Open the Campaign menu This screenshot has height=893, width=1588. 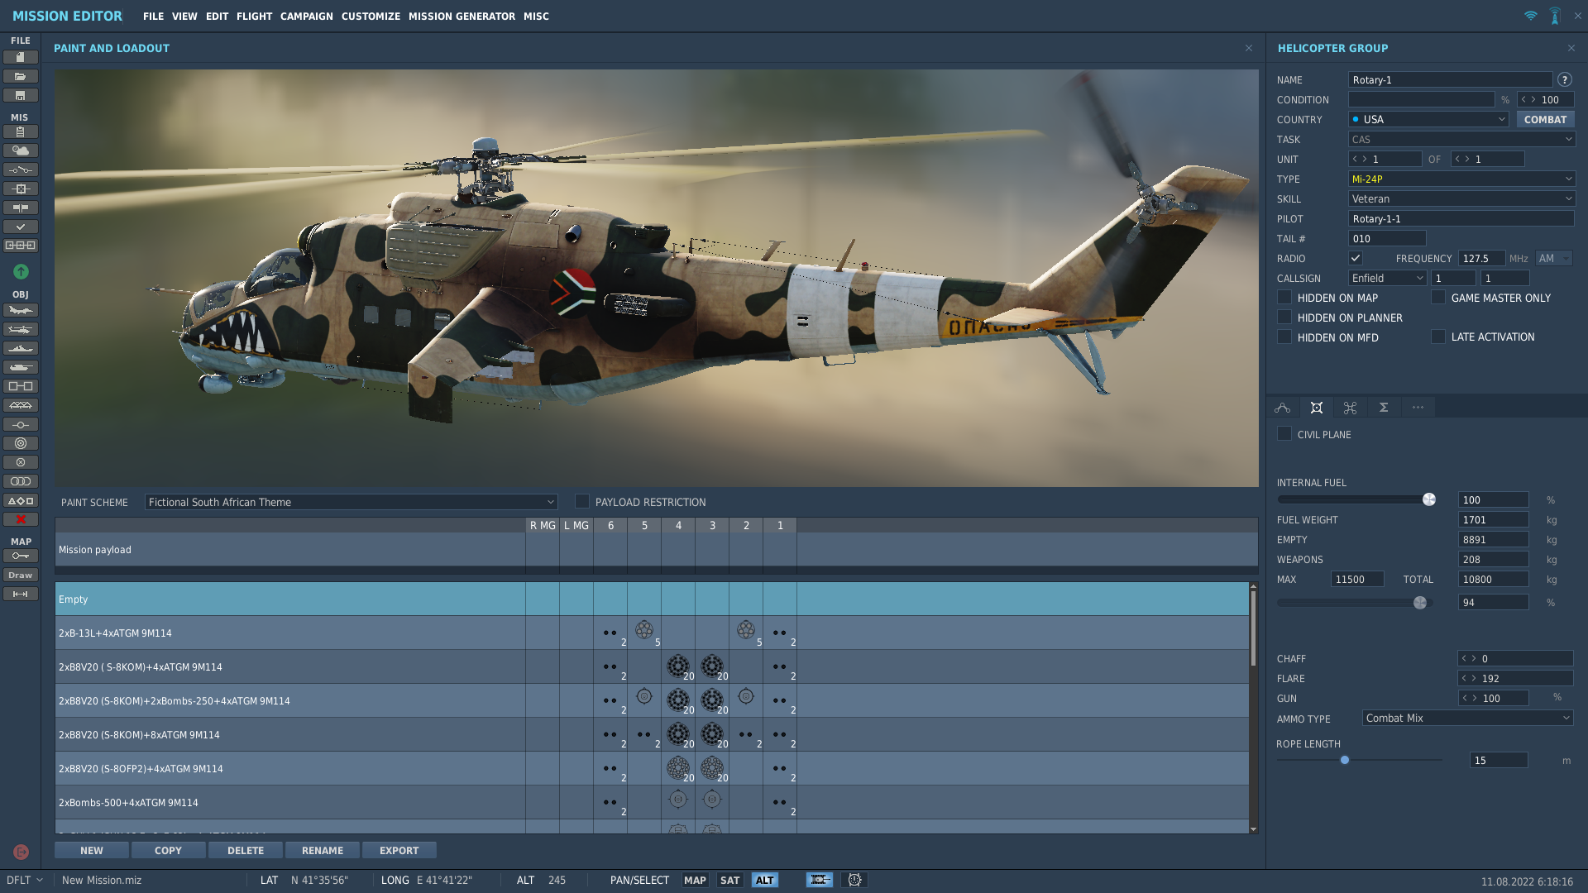pos(306,17)
